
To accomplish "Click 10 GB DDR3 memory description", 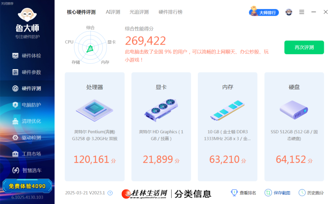I will pyautogui.click(x=228, y=135).
